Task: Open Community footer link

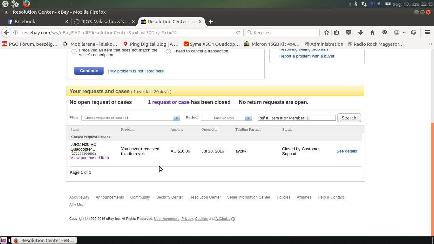Action: click(140, 197)
